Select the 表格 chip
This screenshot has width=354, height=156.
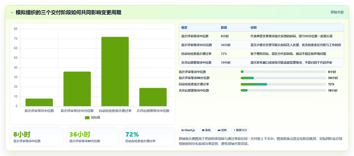click(x=206, y=130)
